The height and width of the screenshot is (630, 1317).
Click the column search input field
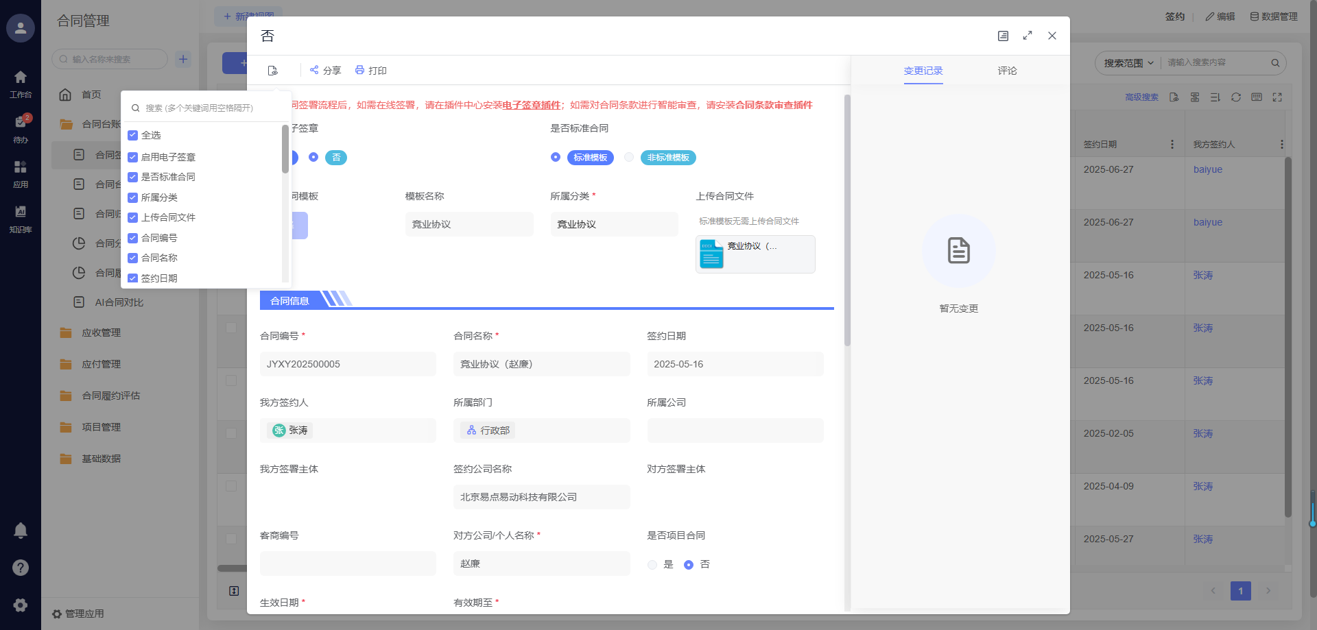tap(206, 108)
